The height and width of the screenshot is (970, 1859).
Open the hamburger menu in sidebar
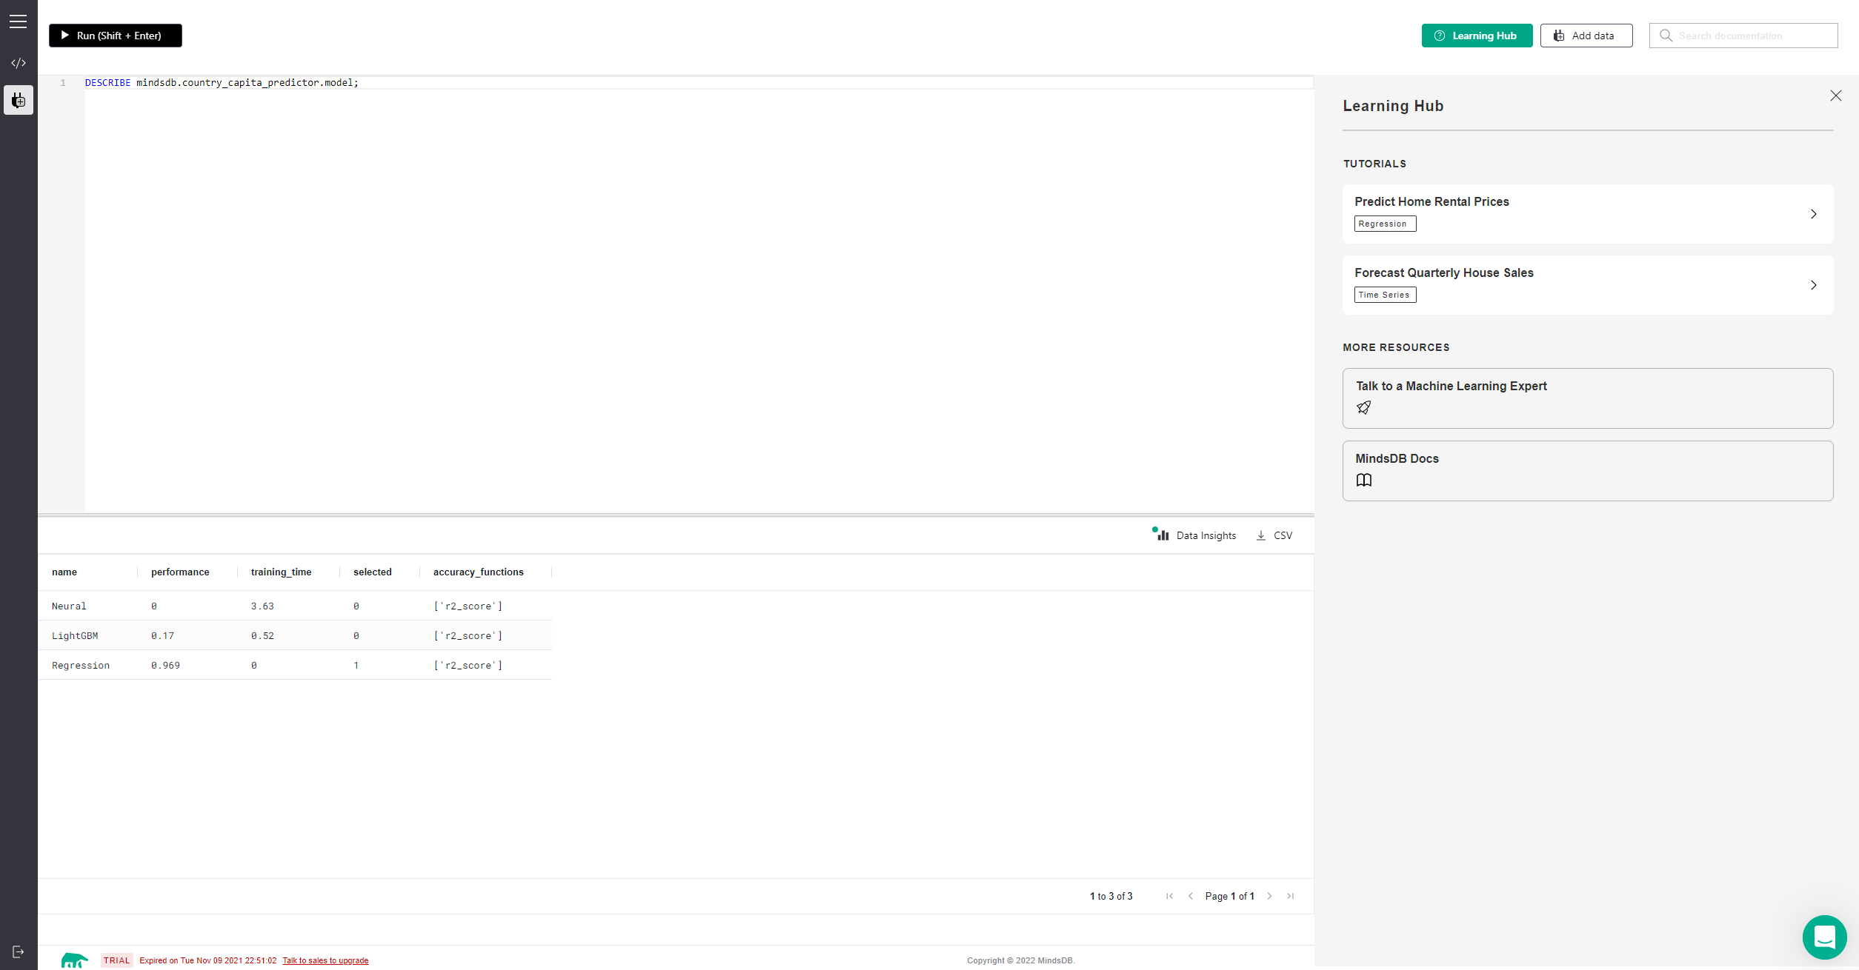[x=19, y=21]
